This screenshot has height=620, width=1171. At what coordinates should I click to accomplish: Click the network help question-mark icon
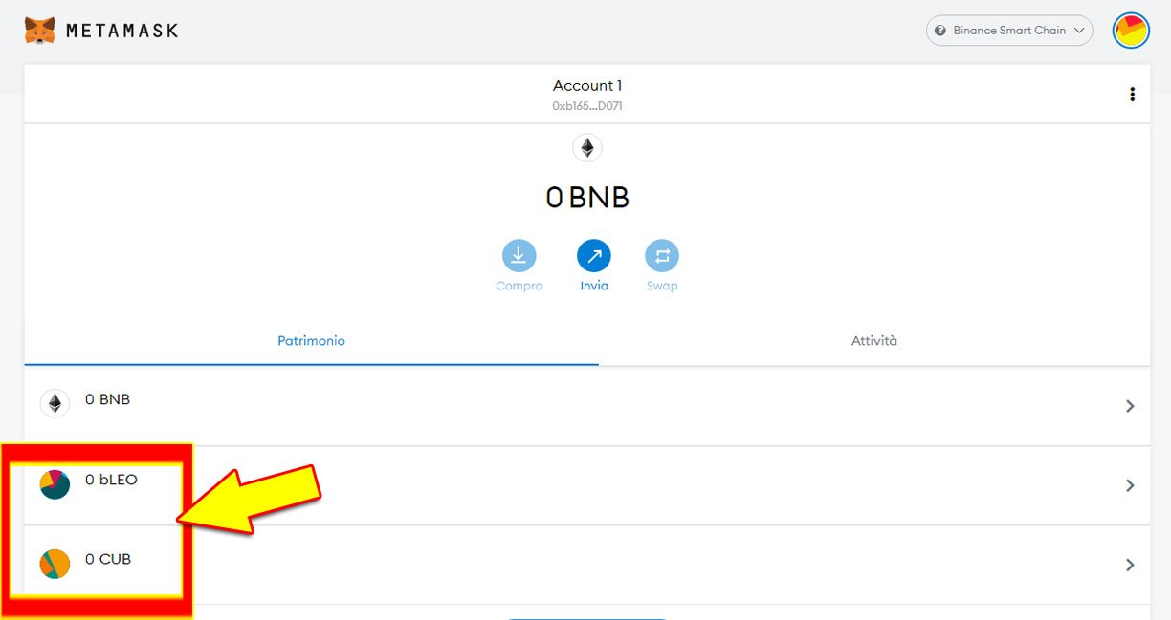pos(940,31)
